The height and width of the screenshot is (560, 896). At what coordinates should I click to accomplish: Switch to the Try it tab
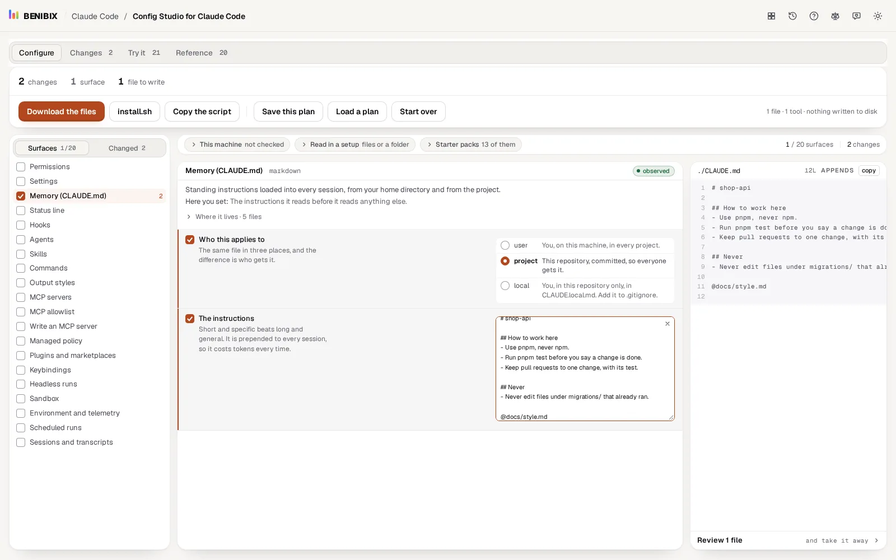click(x=144, y=53)
